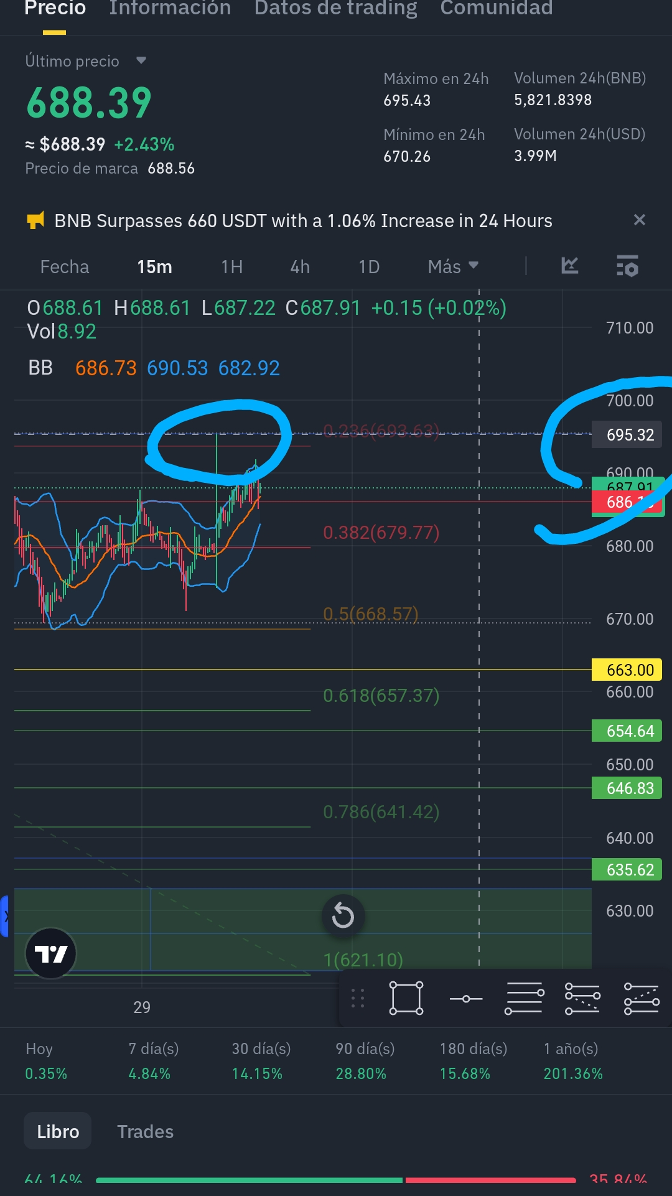672x1196 pixels.
Task: Expand the Más timeframe dropdown
Action: tap(453, 267)
